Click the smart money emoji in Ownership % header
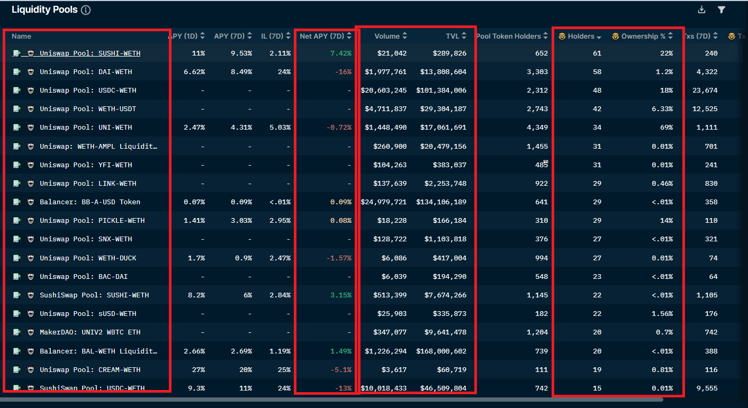 616,37
